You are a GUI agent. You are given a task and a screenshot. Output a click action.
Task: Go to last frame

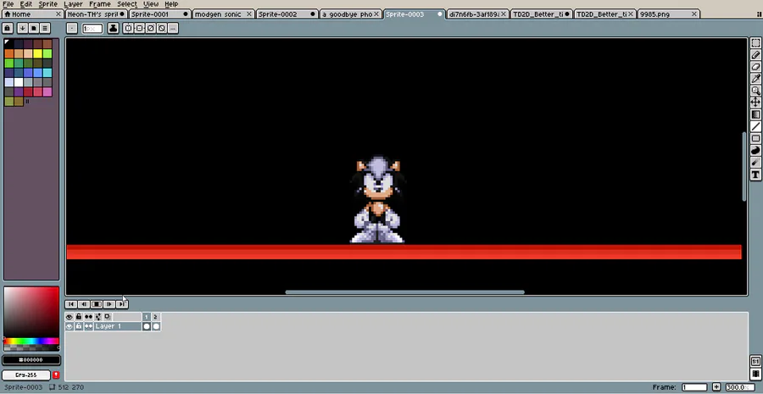(x=121, y=304)
